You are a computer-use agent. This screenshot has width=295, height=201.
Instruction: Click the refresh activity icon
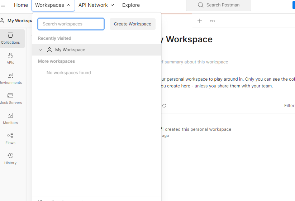164,106
